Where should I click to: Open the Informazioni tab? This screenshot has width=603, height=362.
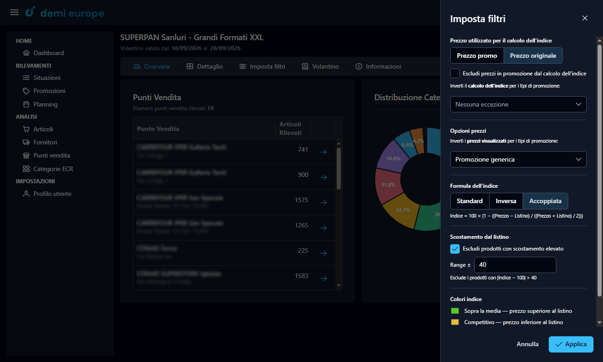tap(378, 66)
